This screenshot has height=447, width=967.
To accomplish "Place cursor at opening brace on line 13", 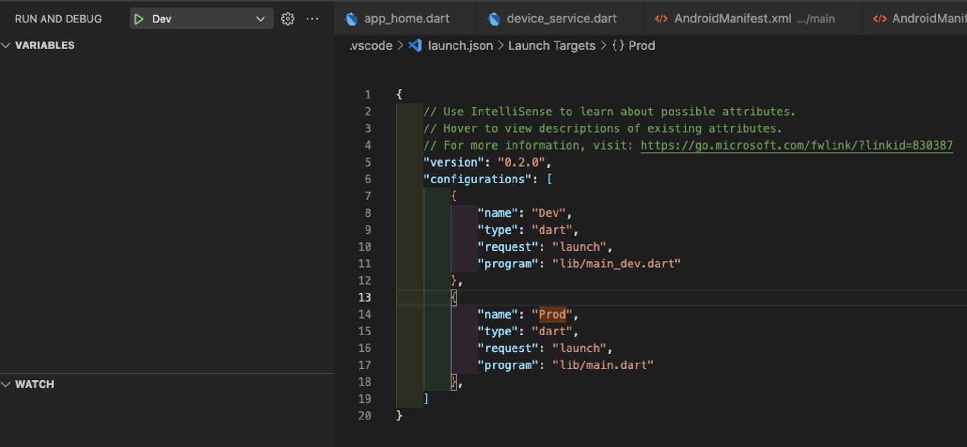I will pyautogui.click(x=454, y=297).
